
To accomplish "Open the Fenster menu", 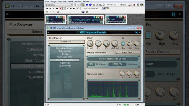I will [86, 1].
